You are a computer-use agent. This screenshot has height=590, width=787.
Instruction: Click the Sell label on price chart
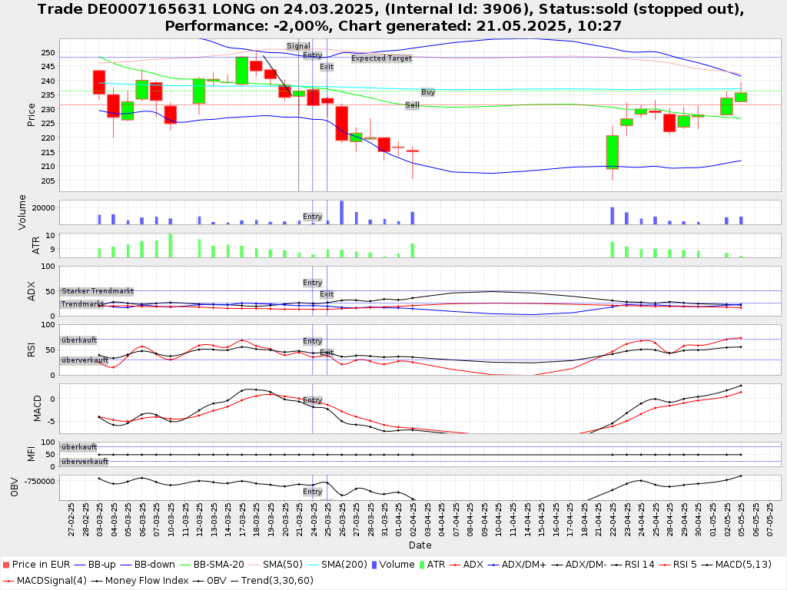(x=413, y=105)
